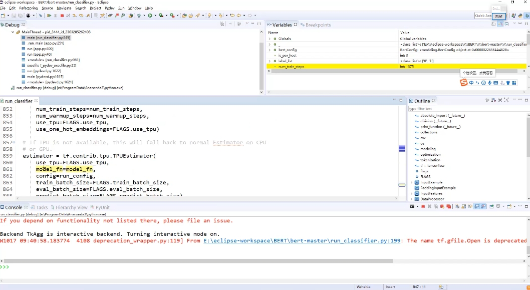Click the Resume debugging toolbar icon

click(x=49, y=16)
